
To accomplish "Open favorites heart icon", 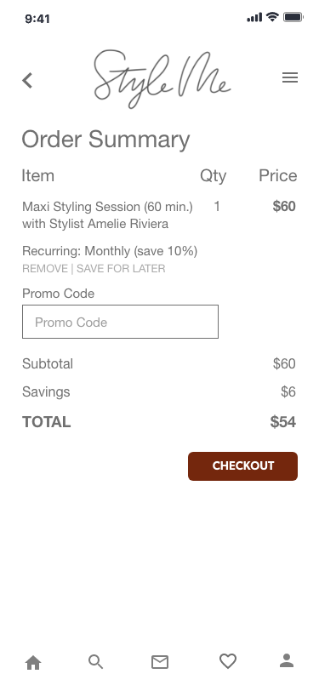I will click(228, 661).
